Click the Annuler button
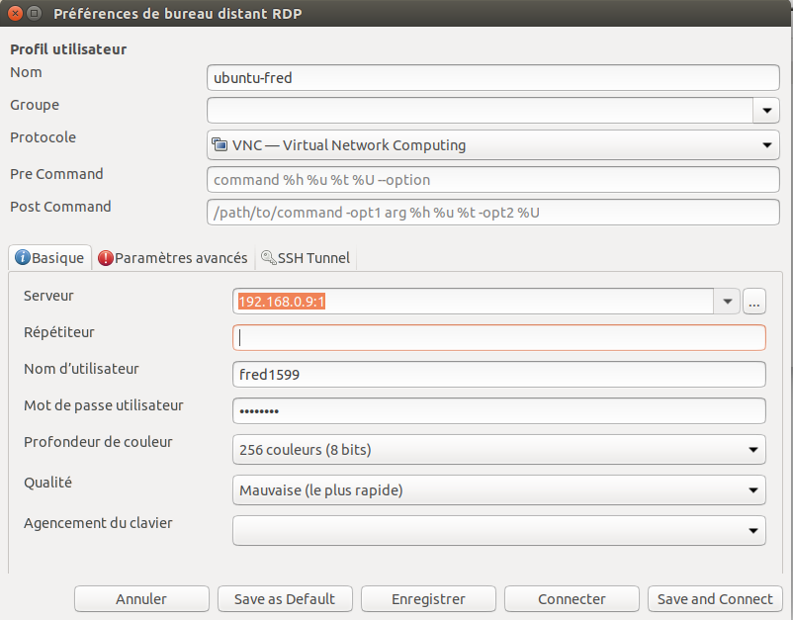This screenshot has width=793, height=620. 141,599
